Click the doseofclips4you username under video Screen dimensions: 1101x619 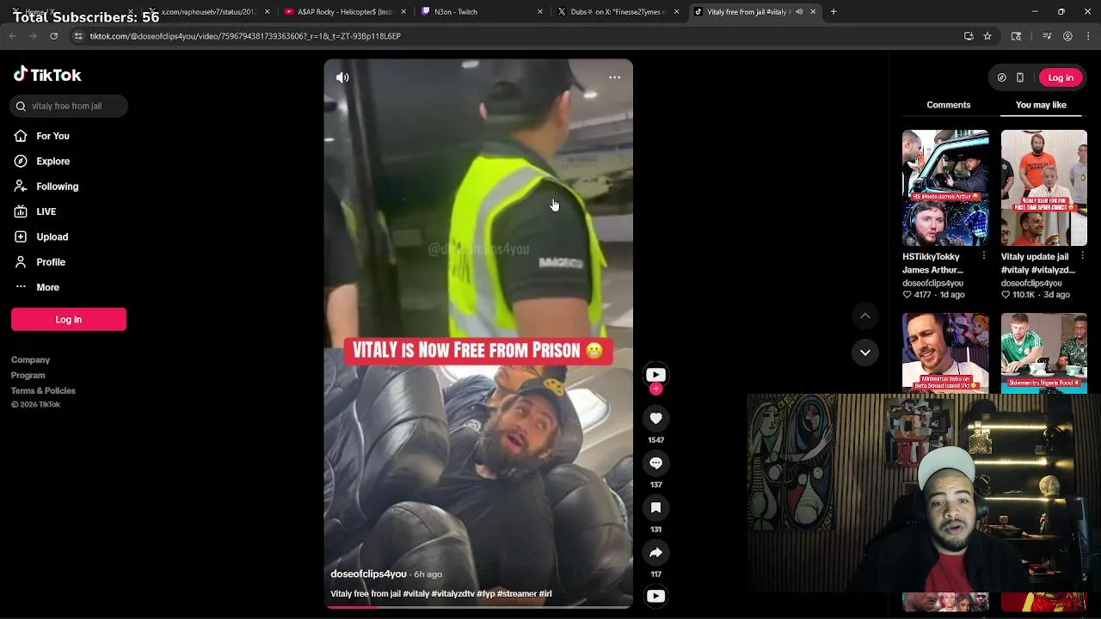click(x=368, y=574)
